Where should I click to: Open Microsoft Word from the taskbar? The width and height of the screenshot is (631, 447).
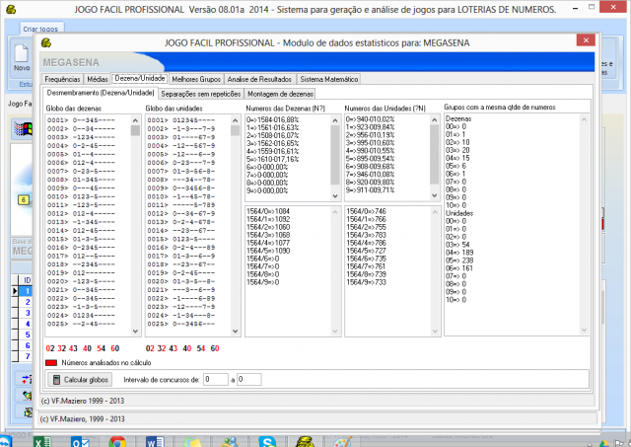point(155,438)
